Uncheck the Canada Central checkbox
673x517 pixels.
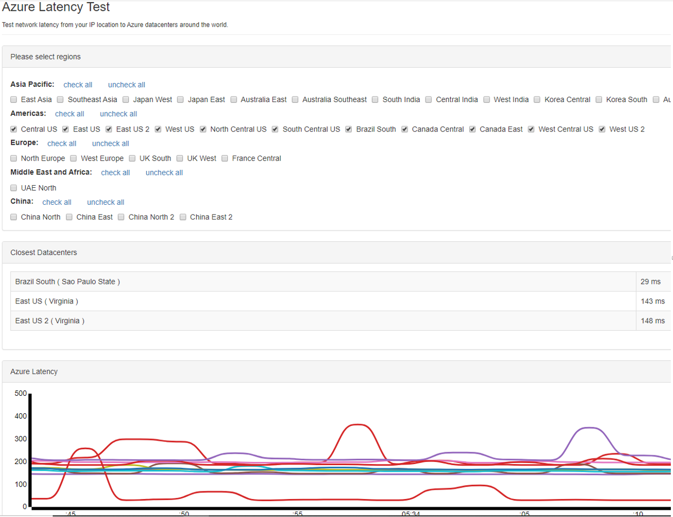pos(405,129)
